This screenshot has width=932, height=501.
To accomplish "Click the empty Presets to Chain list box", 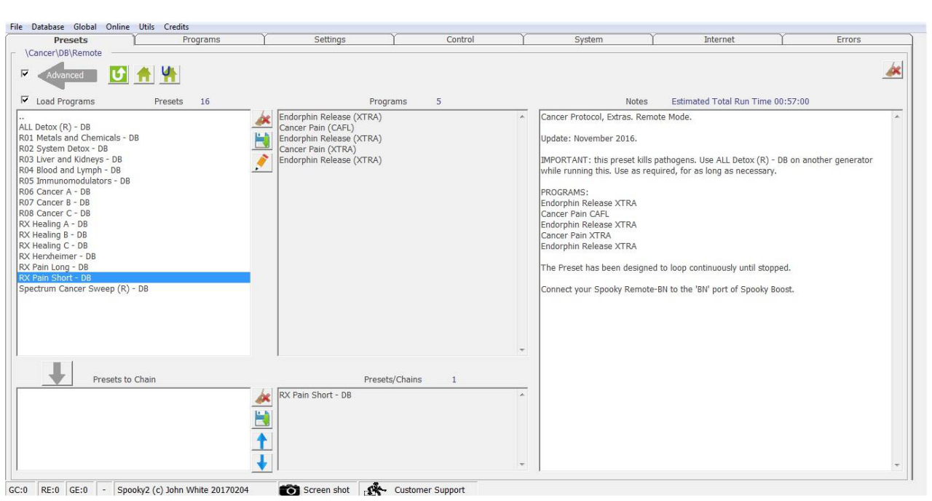I will click(x=133, y=429).
